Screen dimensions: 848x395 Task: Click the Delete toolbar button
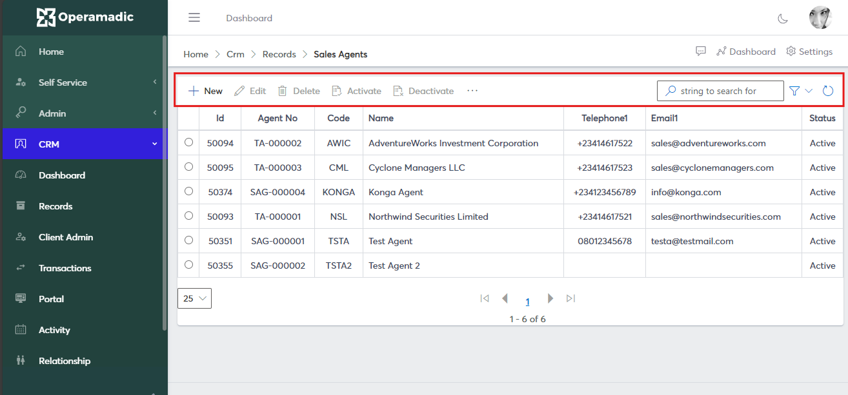click(x=299, y=91)
